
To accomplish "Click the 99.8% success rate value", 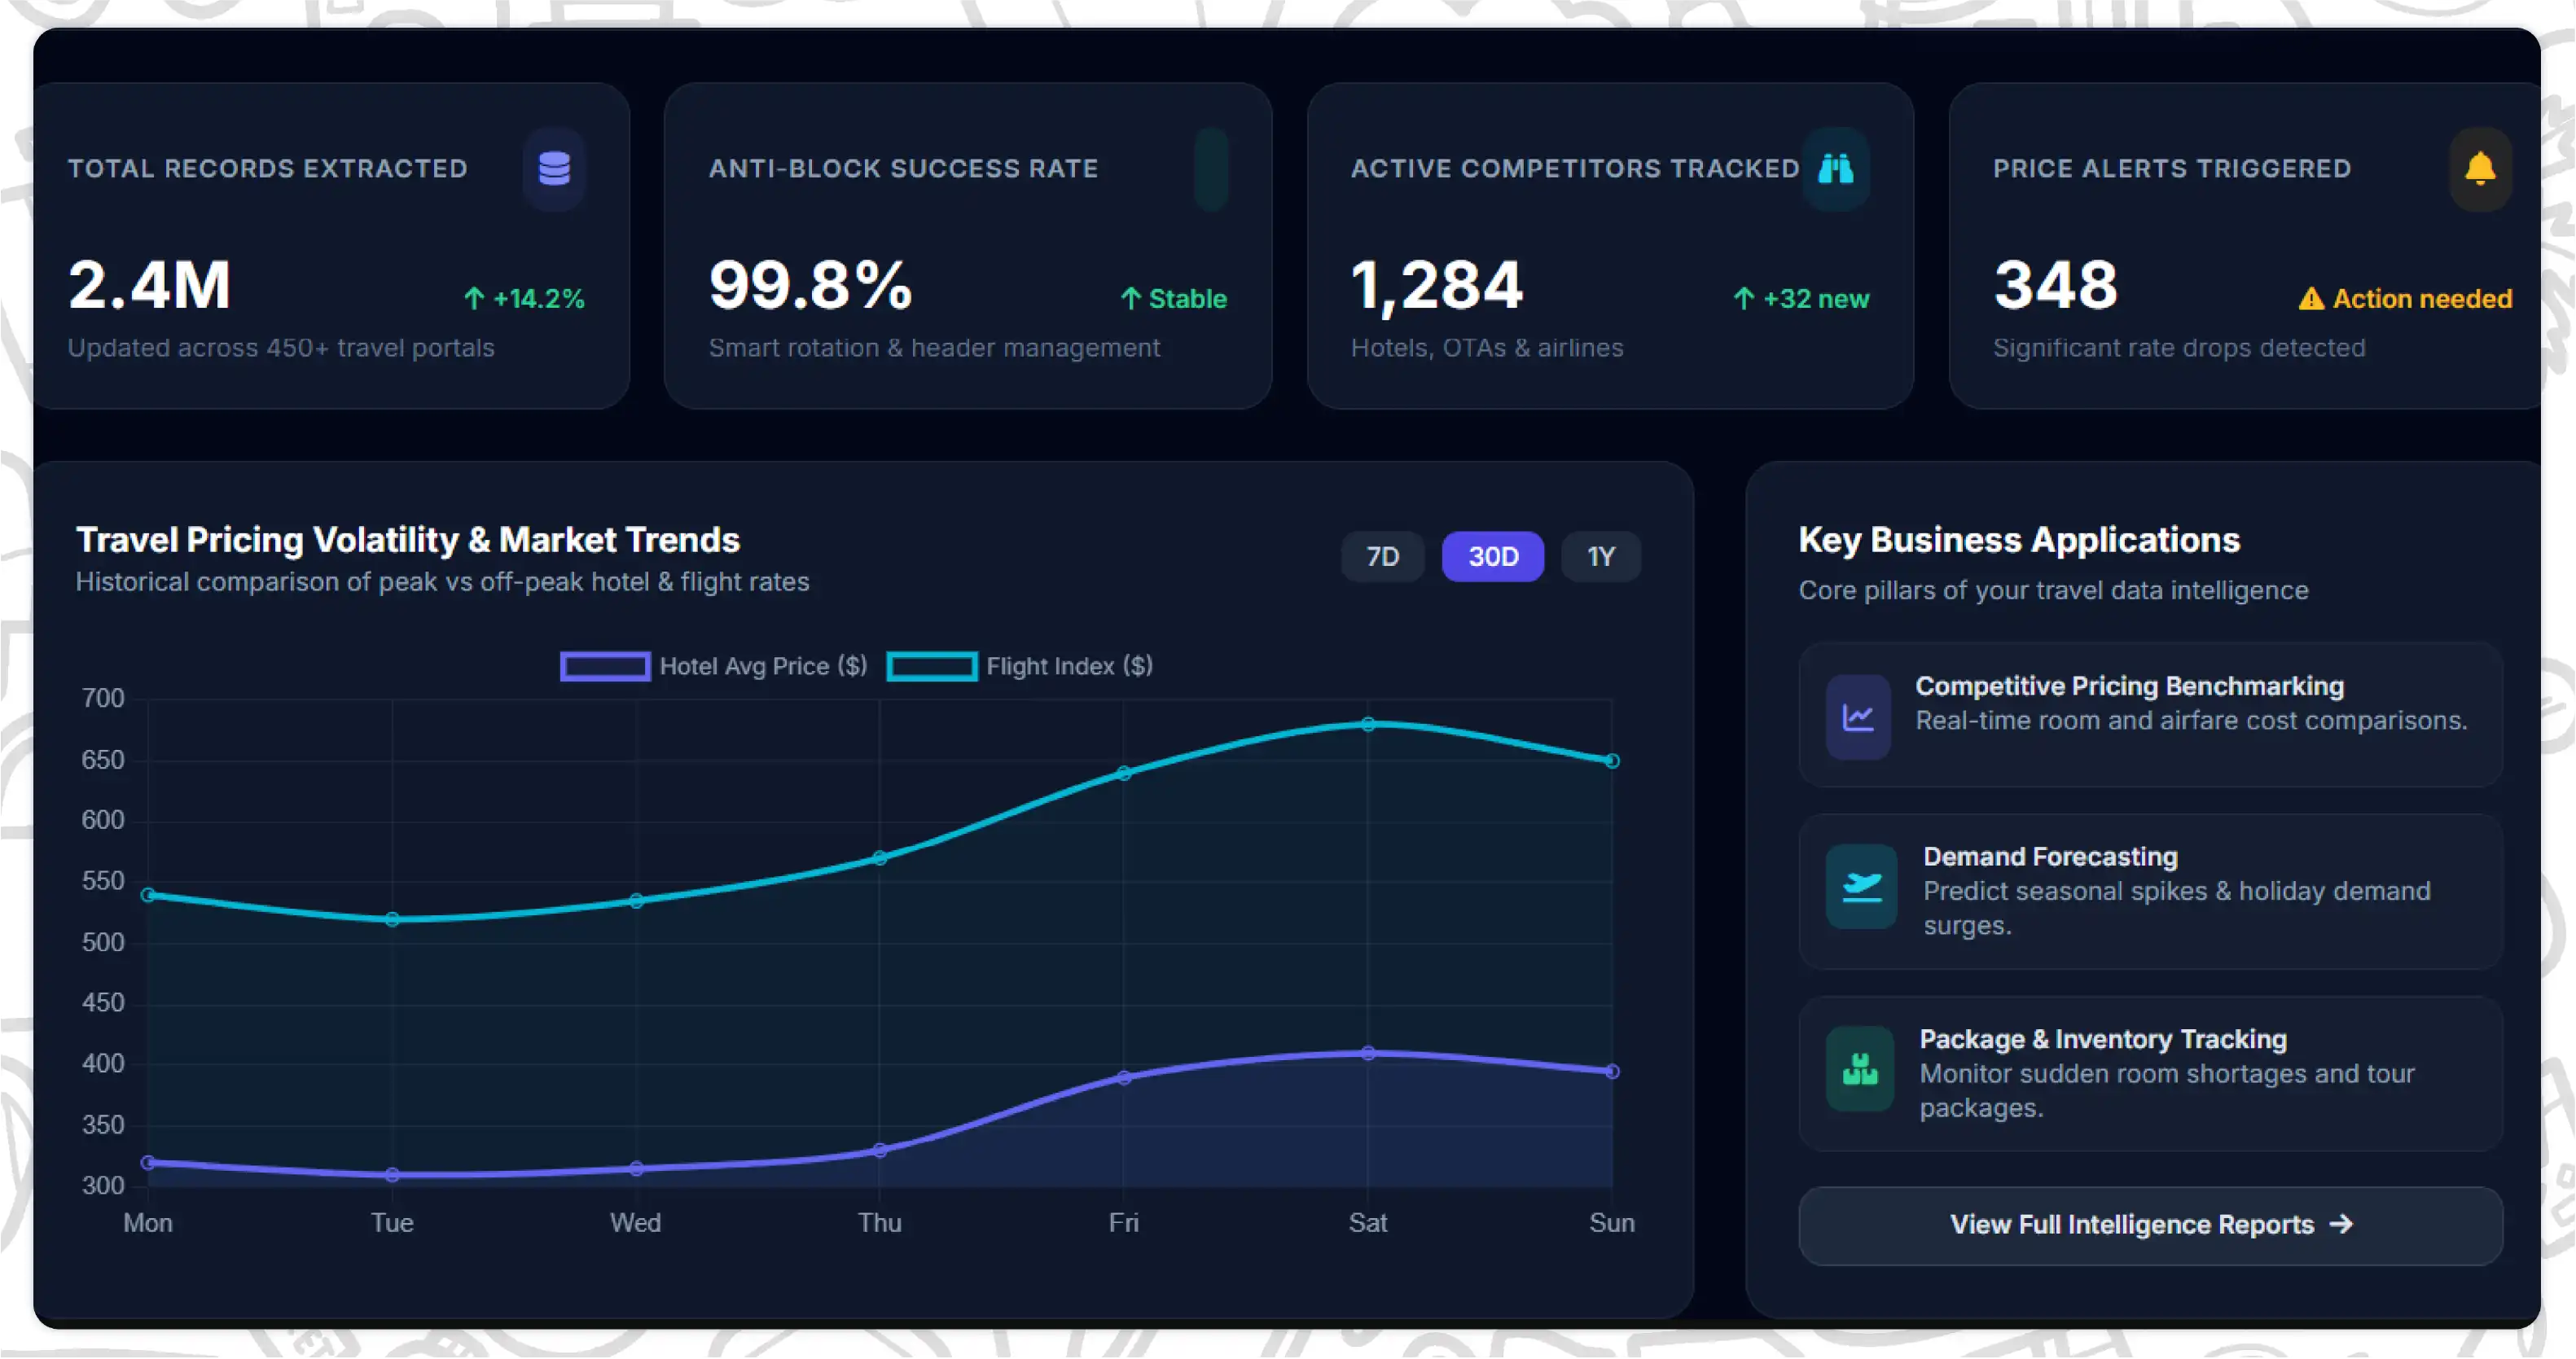I will pyautogui.click(x=811, y=285).
